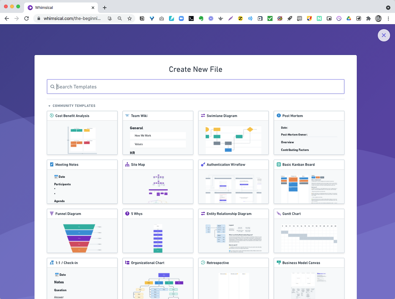Open the Team Wiki template preview
This screenshot has width=395, height=299.
pyautogui.click(x=158, y=137)
